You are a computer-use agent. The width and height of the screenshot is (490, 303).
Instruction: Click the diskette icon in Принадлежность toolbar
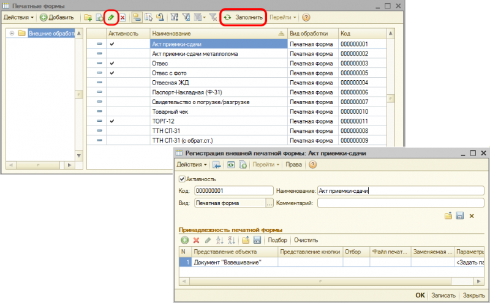257,240
